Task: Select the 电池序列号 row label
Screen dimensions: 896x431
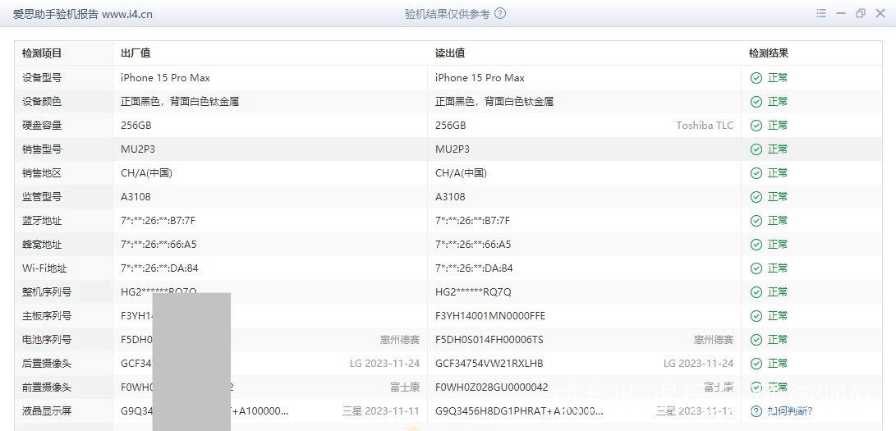Action: tap(47, 340)
